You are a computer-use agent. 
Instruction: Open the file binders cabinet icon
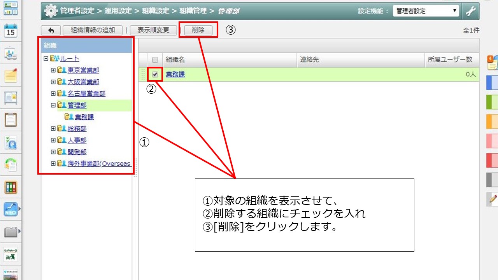(11, 187)
